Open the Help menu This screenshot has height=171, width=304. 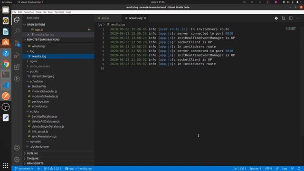point(68,12)
